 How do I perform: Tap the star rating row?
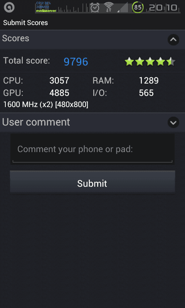click(150, 62)
